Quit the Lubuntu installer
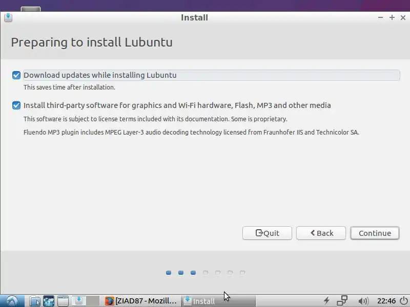The width and height of the screenshot is (410, 307). pyautogui.click(x=267, y=233)
